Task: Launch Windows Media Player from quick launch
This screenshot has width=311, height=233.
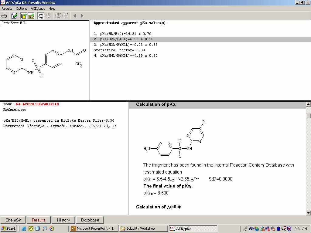Action: pyautogui.click(x=52, y=229)
